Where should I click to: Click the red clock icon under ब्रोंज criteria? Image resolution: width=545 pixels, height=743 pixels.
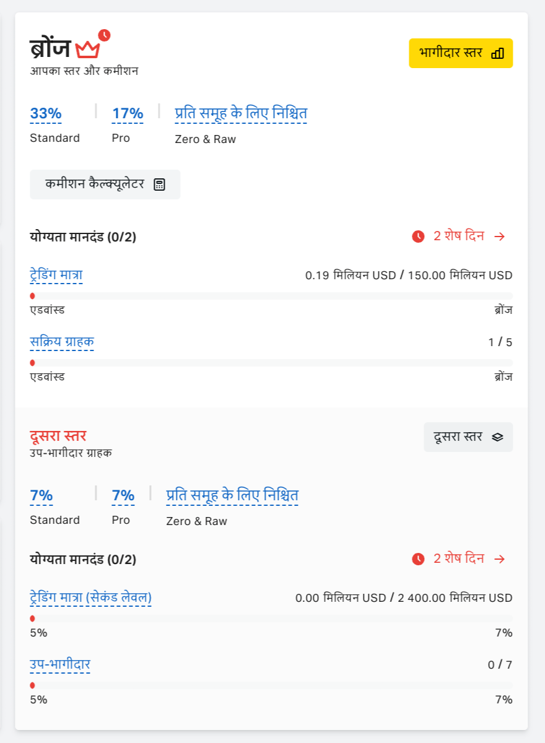click(x=418, y=237)
